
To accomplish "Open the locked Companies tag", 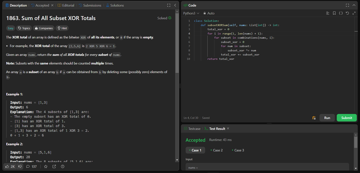I will [x=44, y=28].
